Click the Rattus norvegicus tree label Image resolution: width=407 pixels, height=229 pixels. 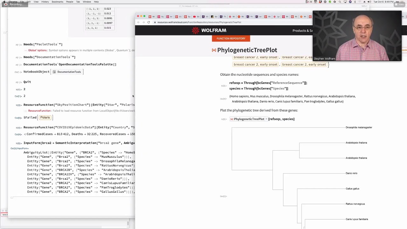pyautogui.click(x=355, y=204)
